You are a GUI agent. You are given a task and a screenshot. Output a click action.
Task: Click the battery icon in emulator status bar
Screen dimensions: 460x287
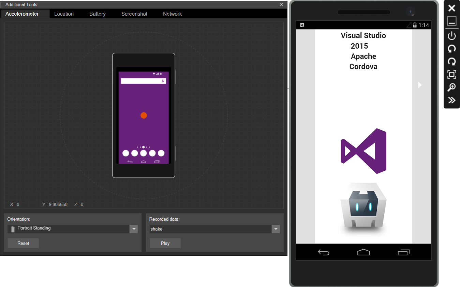tap(415, 25)
